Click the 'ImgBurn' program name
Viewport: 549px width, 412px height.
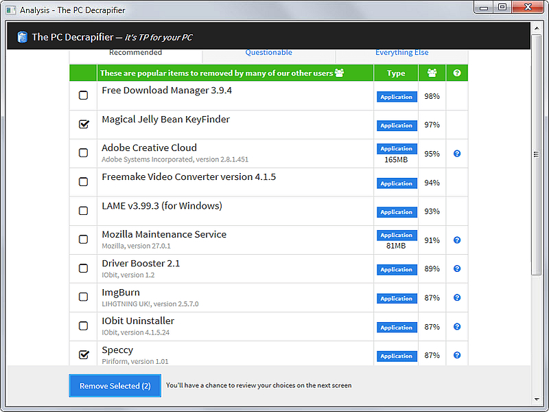coord(121,293)
